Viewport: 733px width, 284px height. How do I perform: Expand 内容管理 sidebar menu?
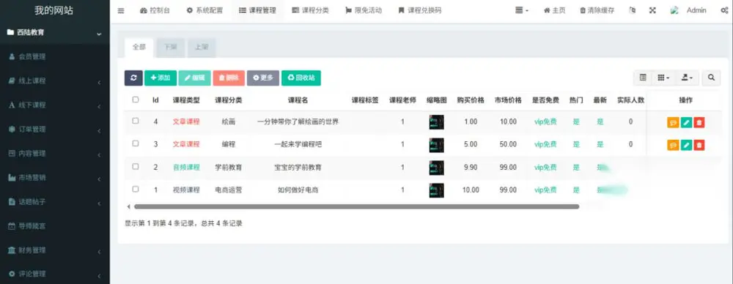click(55, 153)
